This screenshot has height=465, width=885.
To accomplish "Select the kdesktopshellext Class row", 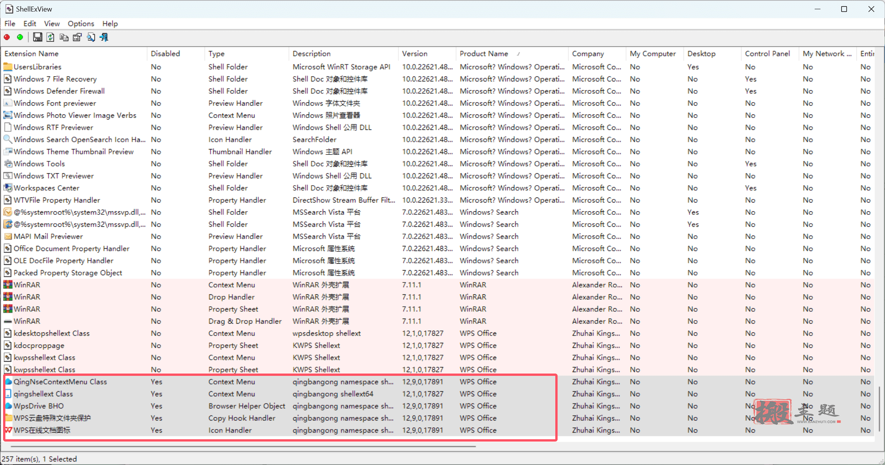I will pyautogui.click(x=438, y=334).
